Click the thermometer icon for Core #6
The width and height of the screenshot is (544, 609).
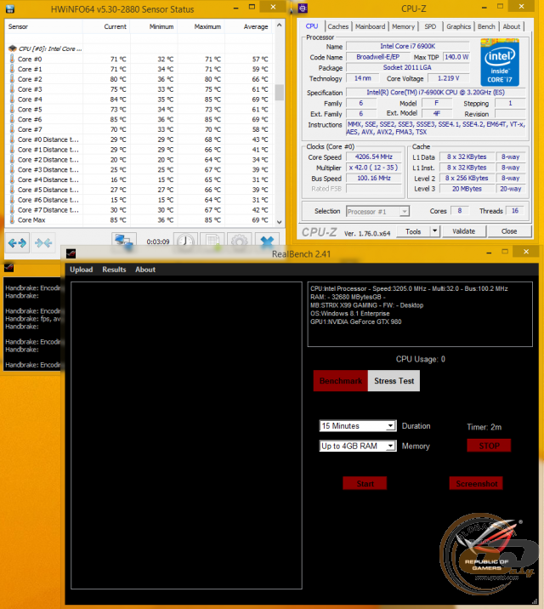point(12,119)
